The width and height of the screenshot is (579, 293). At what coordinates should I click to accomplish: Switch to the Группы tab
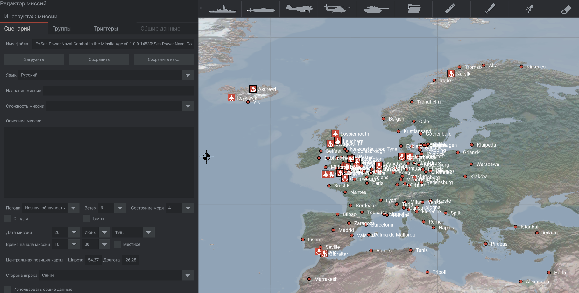(62, 29)
